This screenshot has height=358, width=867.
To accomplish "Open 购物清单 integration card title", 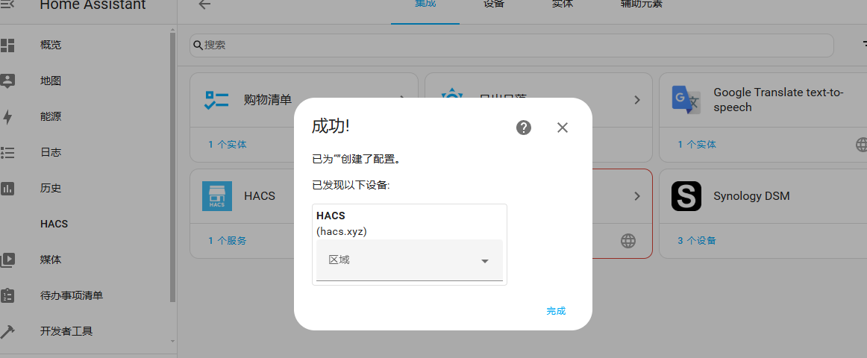I will coord(268,100).
